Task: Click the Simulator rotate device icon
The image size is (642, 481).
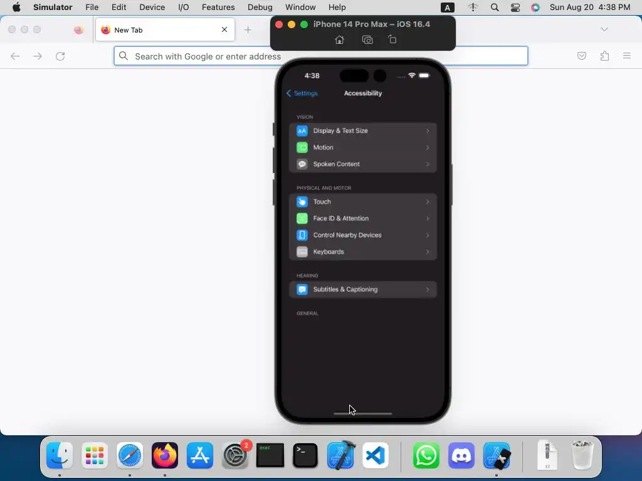Action: point(392,39)
